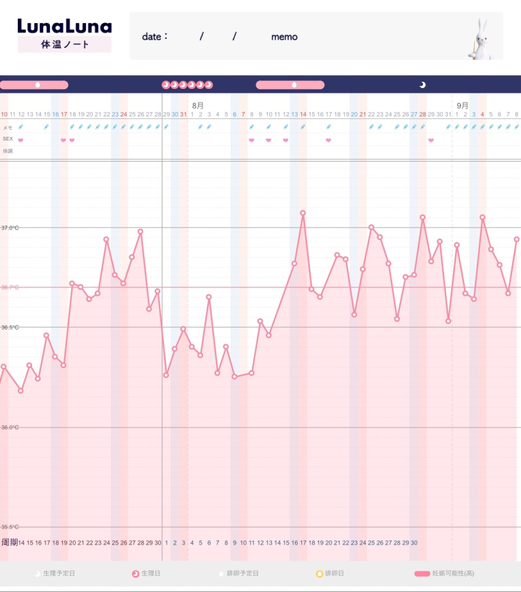Click the pink 生理日 legend icon
521x592 pixels.
click(135, 574)
